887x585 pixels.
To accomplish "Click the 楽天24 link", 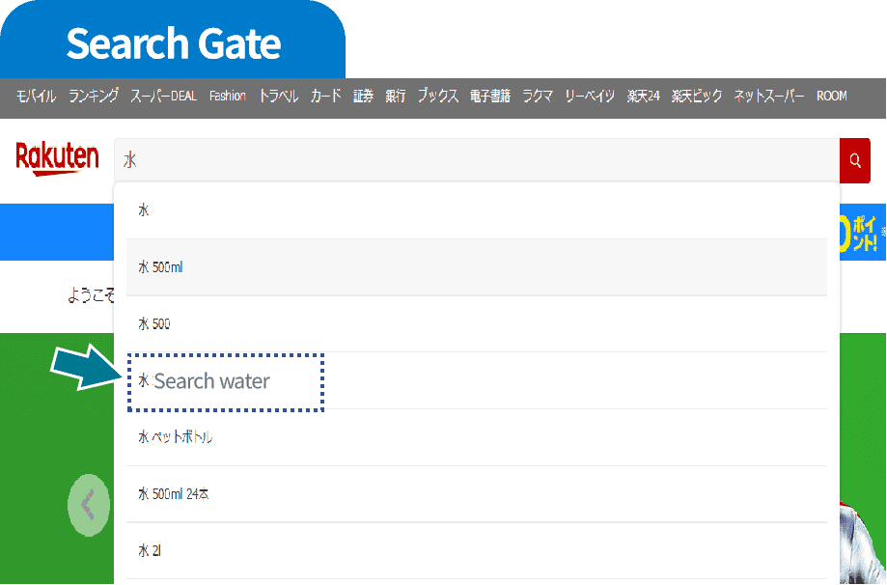I will point(642,97).
